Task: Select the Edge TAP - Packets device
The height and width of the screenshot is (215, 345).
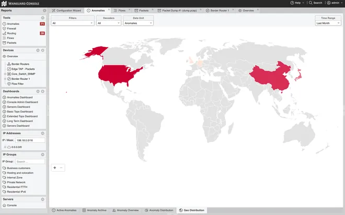Action: pos(23,69)
